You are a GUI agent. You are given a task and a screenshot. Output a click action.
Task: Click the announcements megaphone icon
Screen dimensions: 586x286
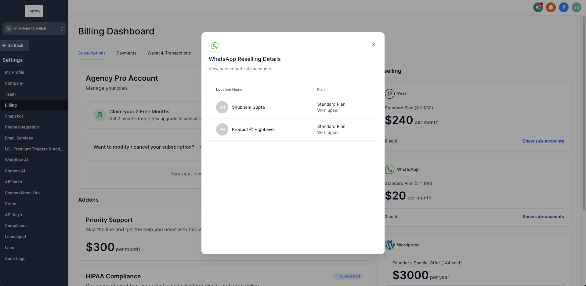[x=538, y=7]
